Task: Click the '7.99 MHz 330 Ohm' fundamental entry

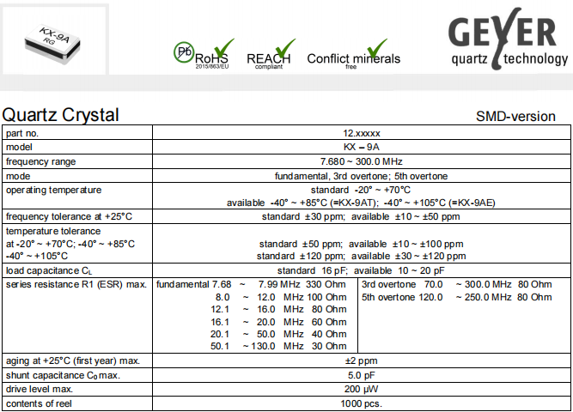Action: point(302,284)
